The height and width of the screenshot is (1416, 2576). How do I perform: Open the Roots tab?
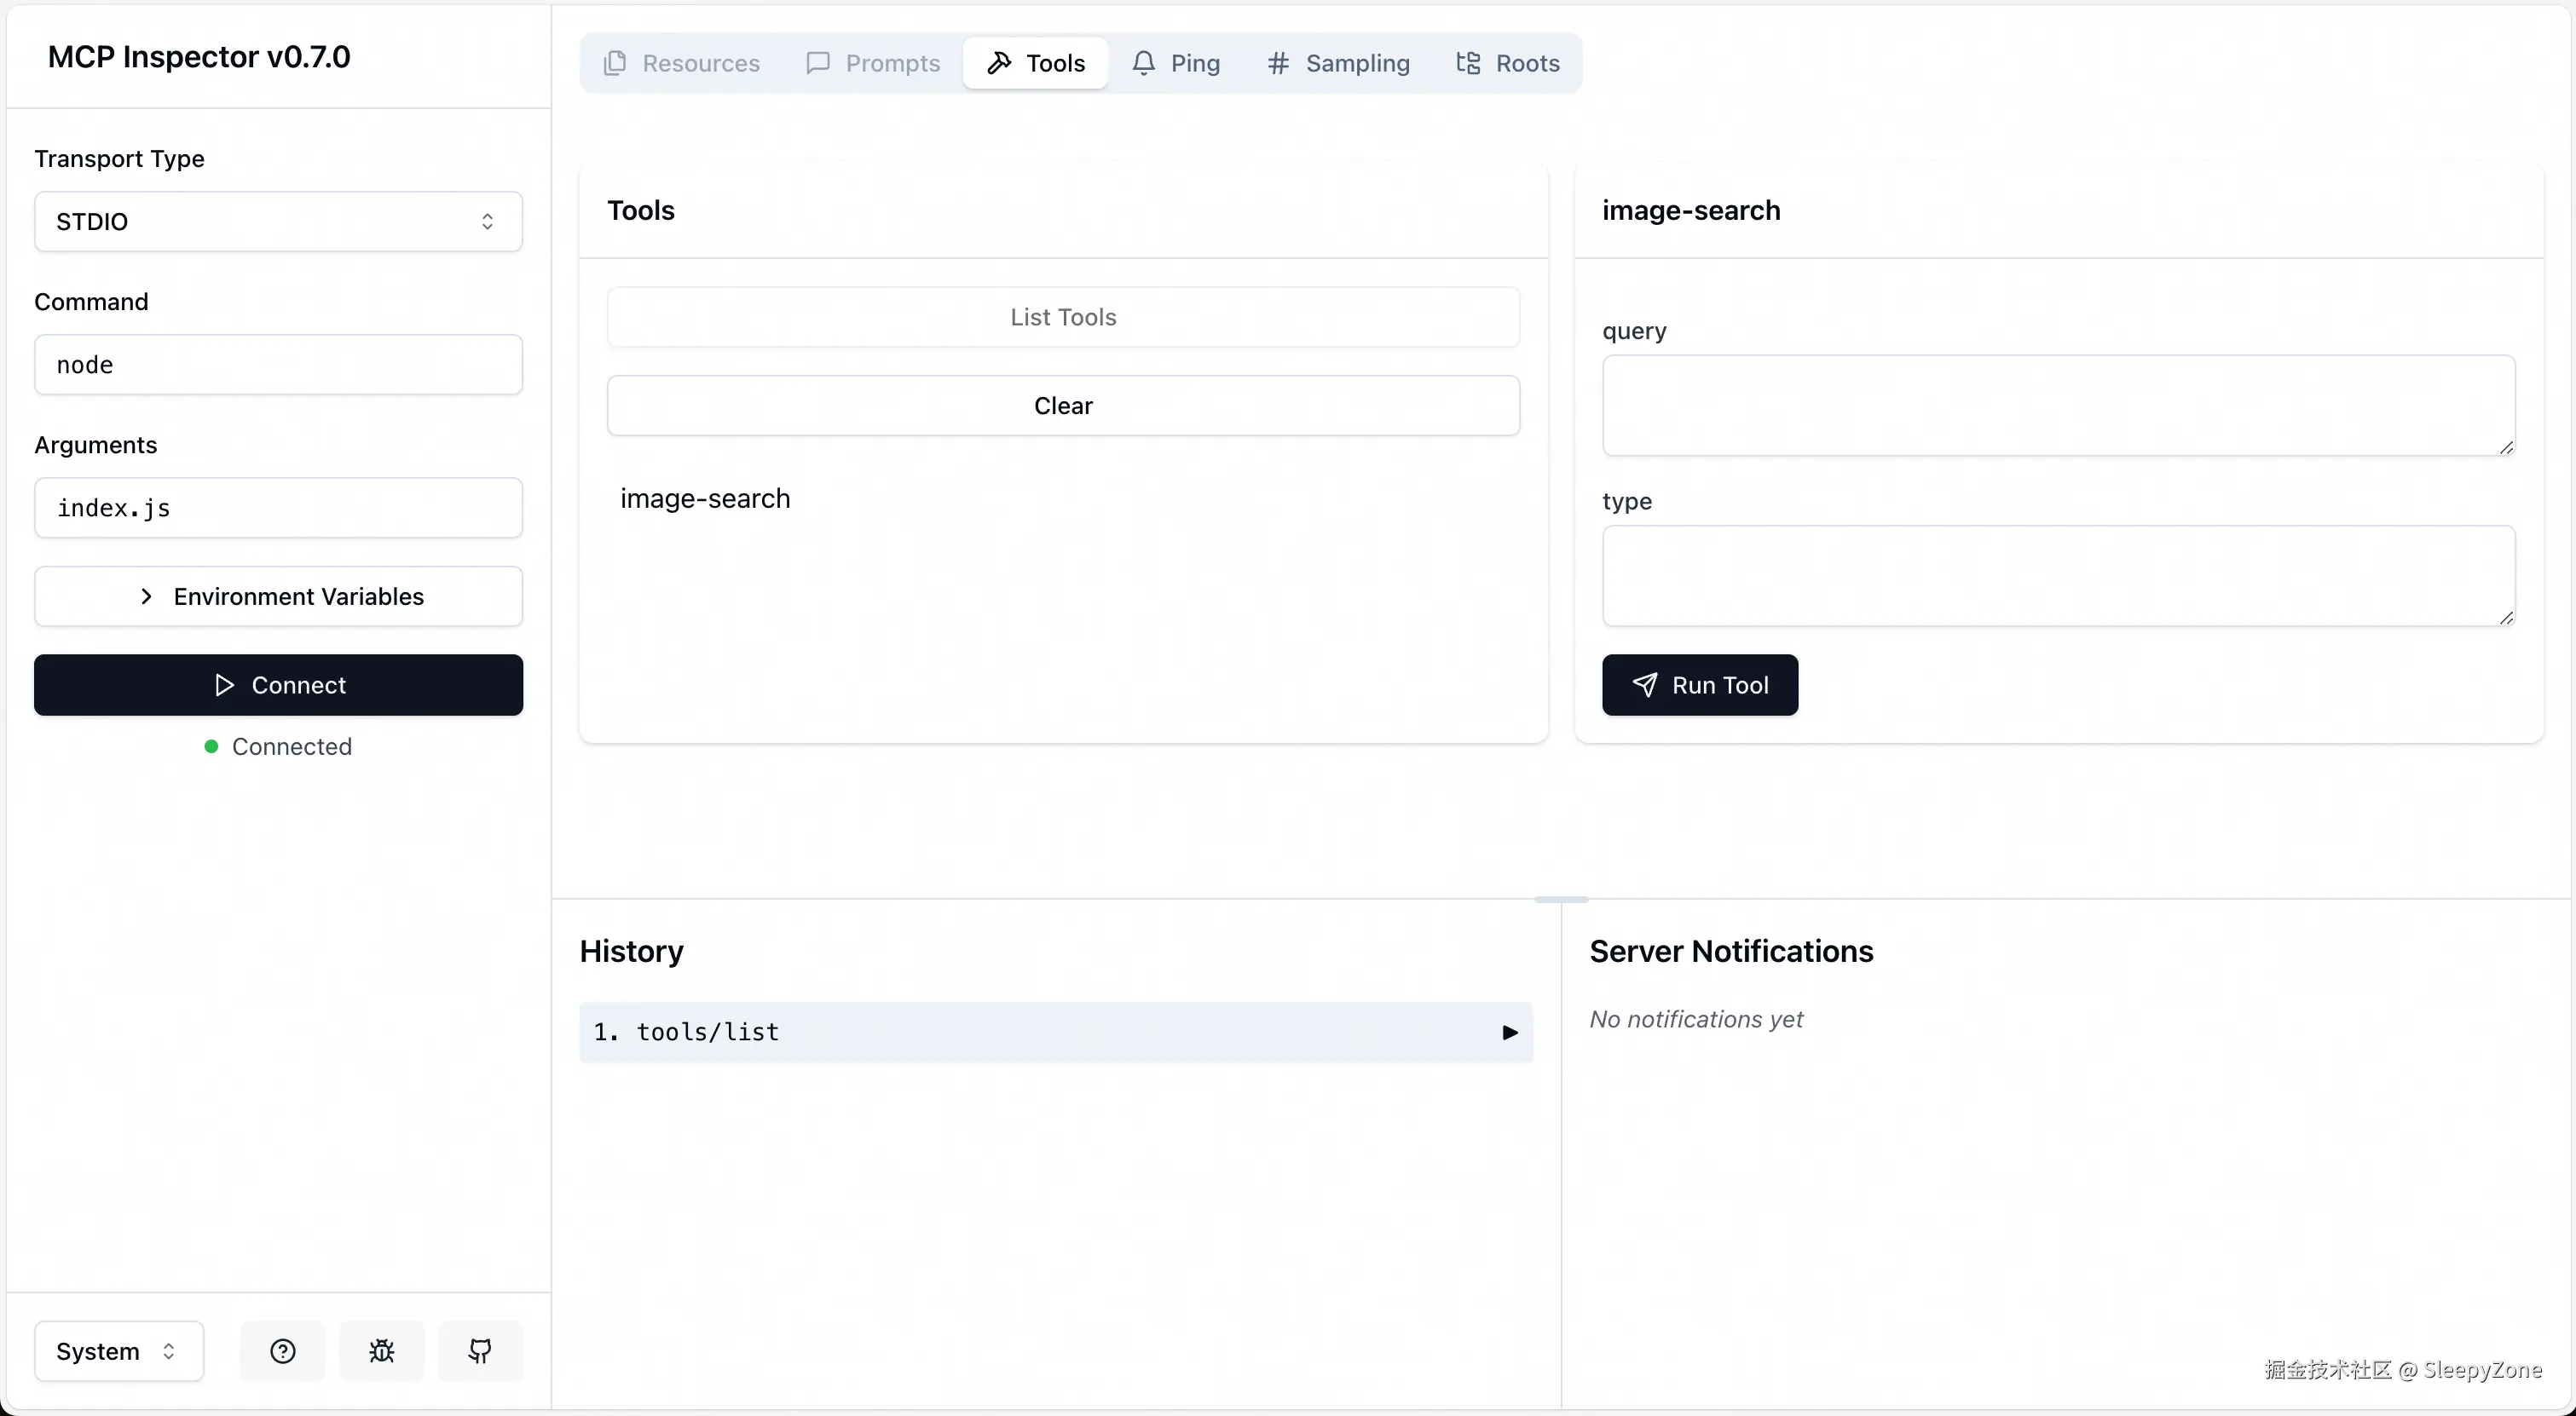(1507, 63)
